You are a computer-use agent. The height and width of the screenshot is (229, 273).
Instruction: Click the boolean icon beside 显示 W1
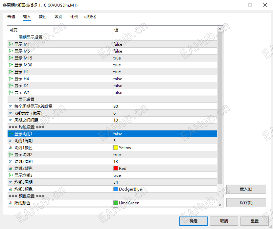(11, 92)
